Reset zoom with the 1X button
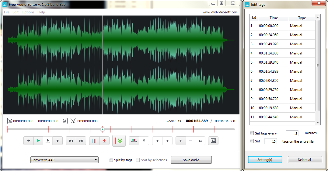Viewport: 328px width, 171px height. point(200,141)
